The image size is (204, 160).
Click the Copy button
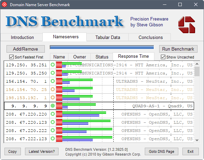point(12,151)
